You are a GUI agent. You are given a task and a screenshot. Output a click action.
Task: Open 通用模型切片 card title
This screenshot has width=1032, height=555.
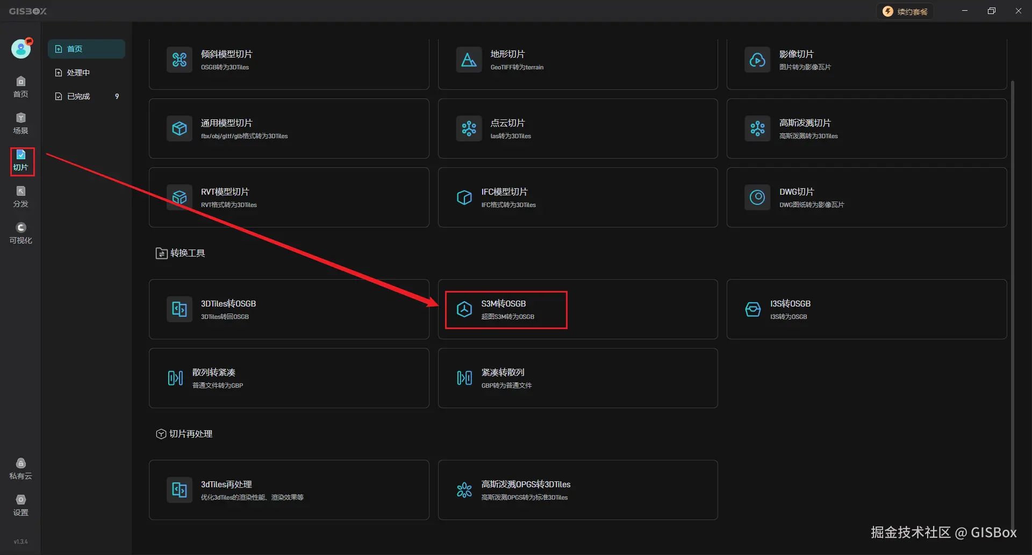pyautogui.click(x=226, y=123)
